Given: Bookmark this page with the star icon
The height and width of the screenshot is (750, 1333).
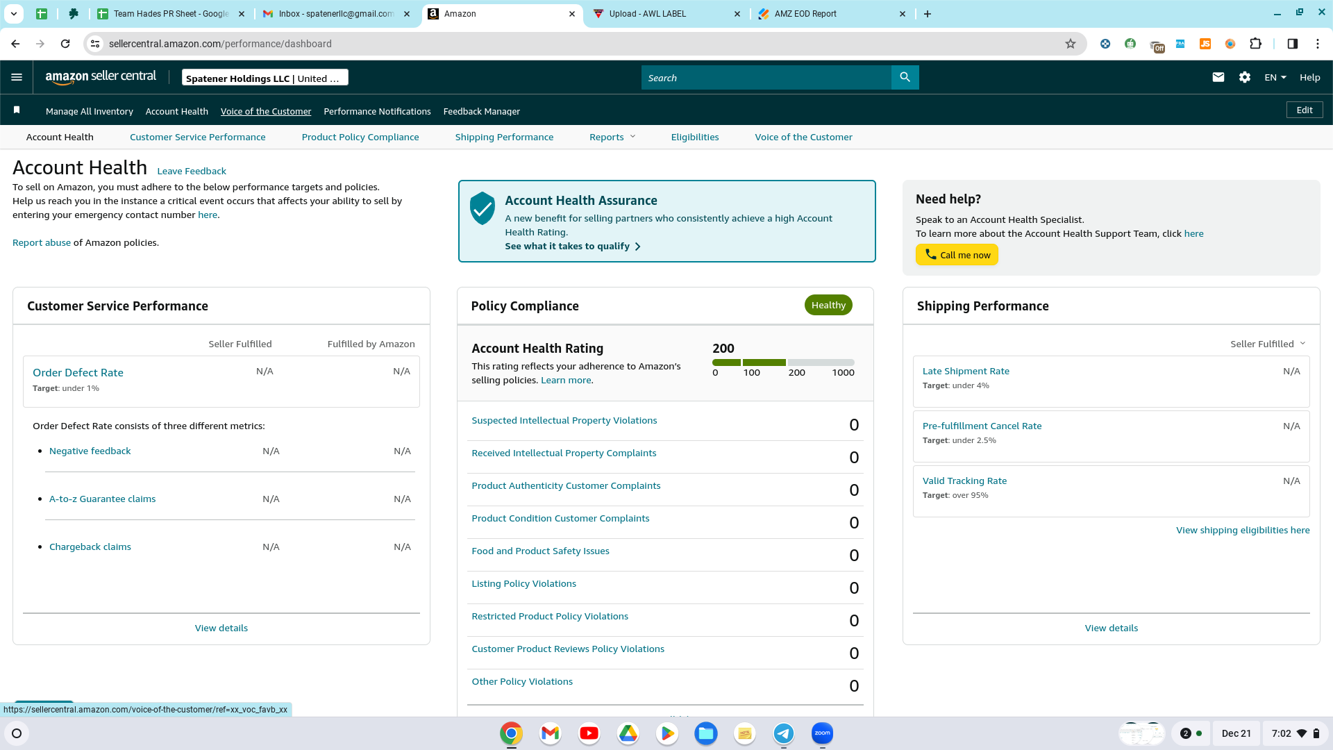Looking at the screenshot, I should coord(1071,44).
